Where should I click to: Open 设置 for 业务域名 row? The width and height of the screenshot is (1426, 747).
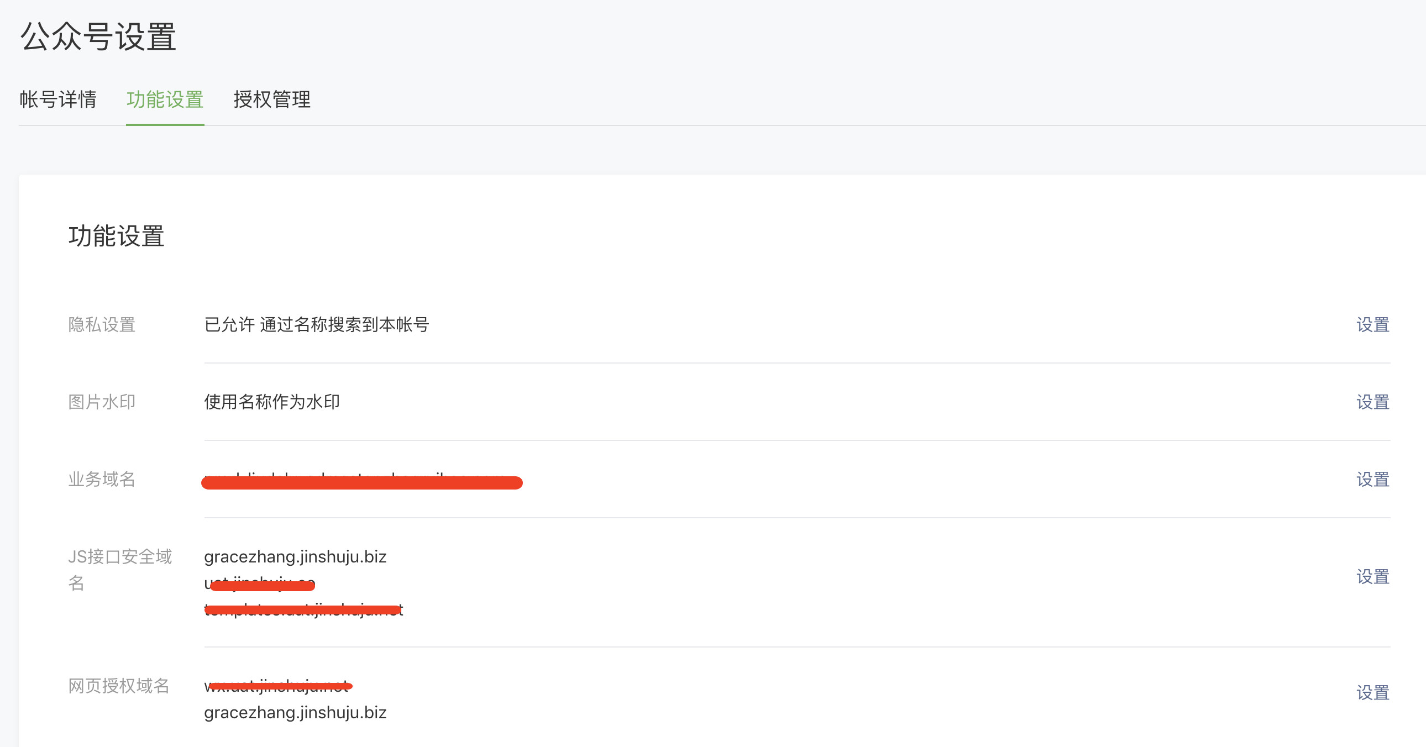click(1372, 479)
